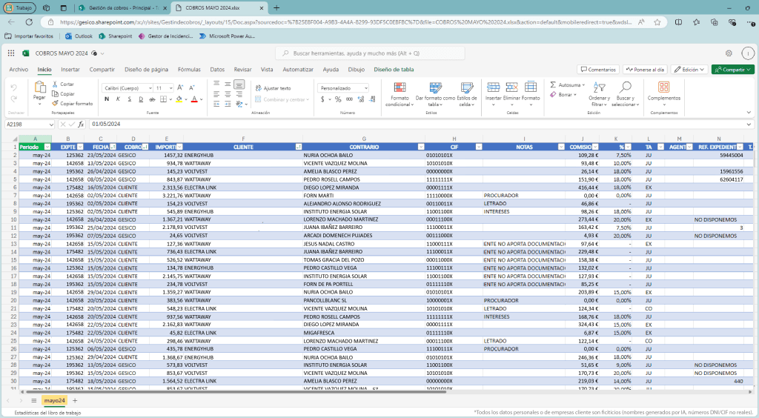Open Buscar y seleccionar

click(x=625, y=94)
